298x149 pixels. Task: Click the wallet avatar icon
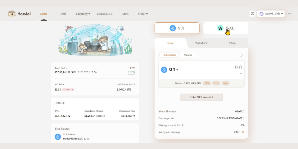pos(261,14)
